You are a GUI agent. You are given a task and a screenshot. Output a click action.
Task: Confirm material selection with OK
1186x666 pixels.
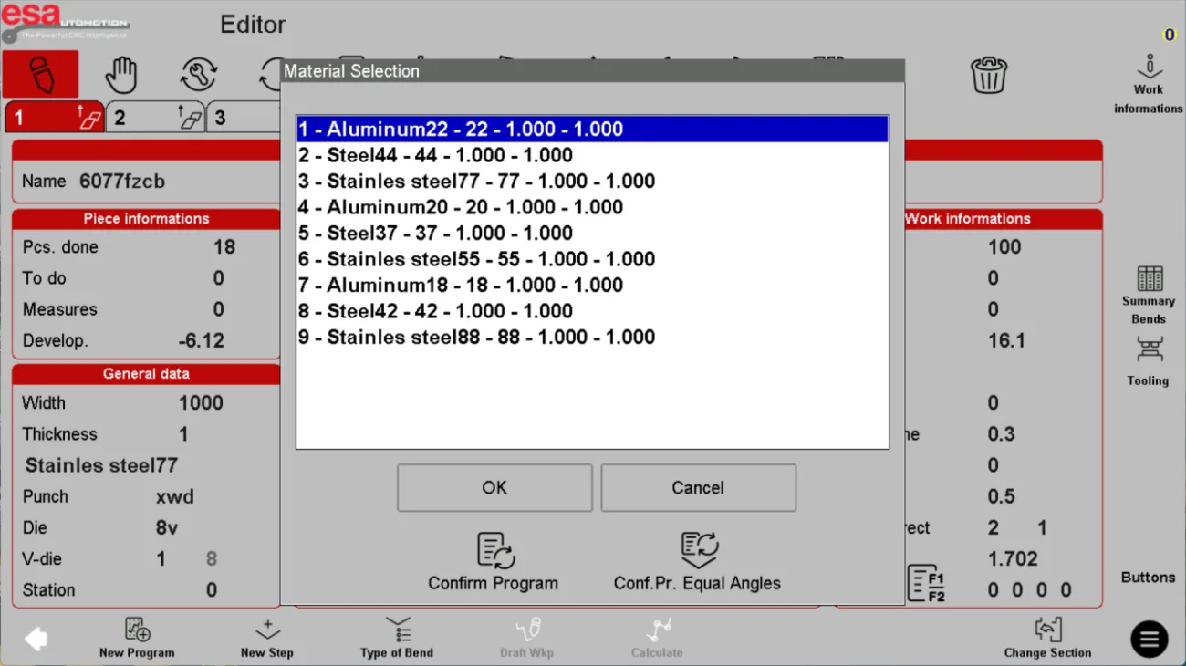click(x=494, y=488)
